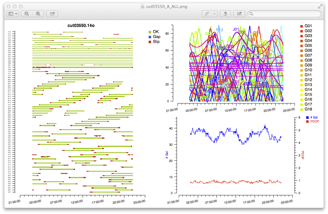Show the Edit toolbar with pencil button
This screenshot has height=214, width=328.
(x=239, y=14)
